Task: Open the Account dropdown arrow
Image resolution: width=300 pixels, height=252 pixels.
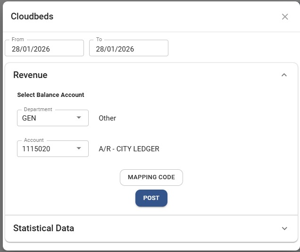Action: 79,149
